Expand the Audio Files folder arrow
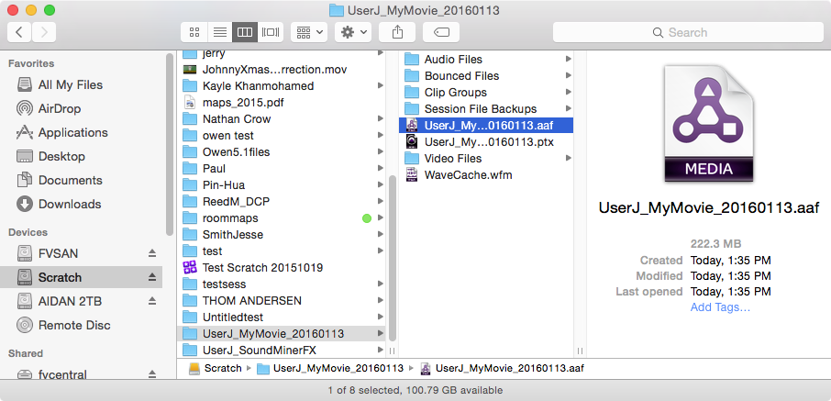Image resolution: width=831 pixels, height=401 pixels. tap(568, 60)
